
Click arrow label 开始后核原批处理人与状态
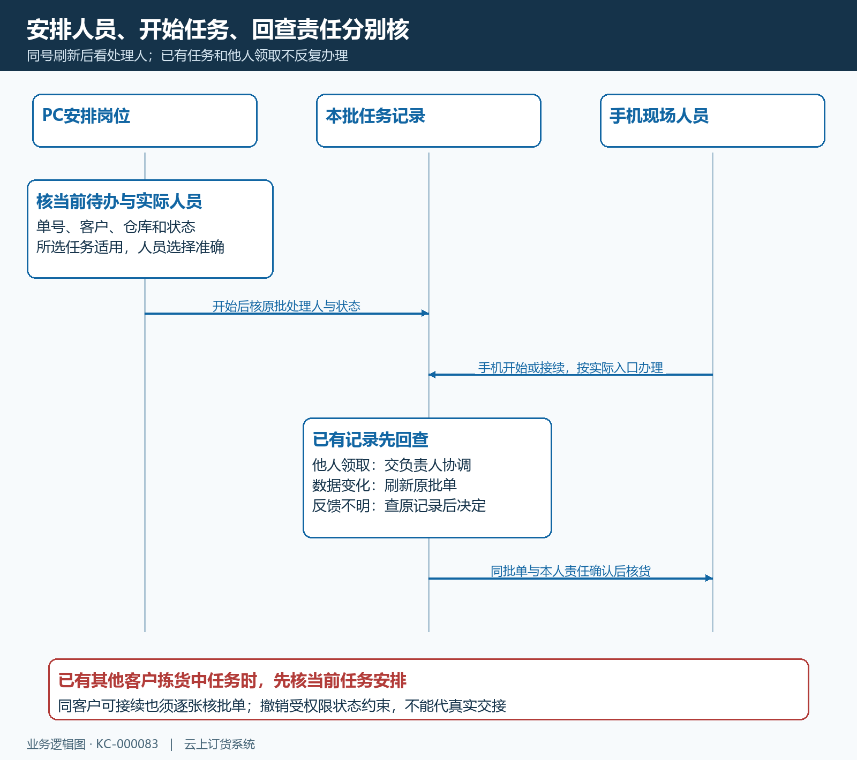(287, 306)
